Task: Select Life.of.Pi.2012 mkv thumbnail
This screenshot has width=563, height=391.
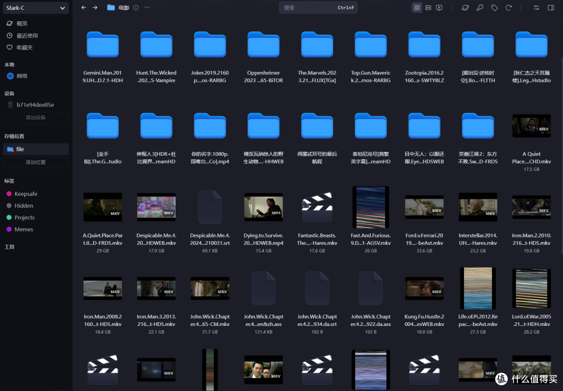Action: [478, 288]
